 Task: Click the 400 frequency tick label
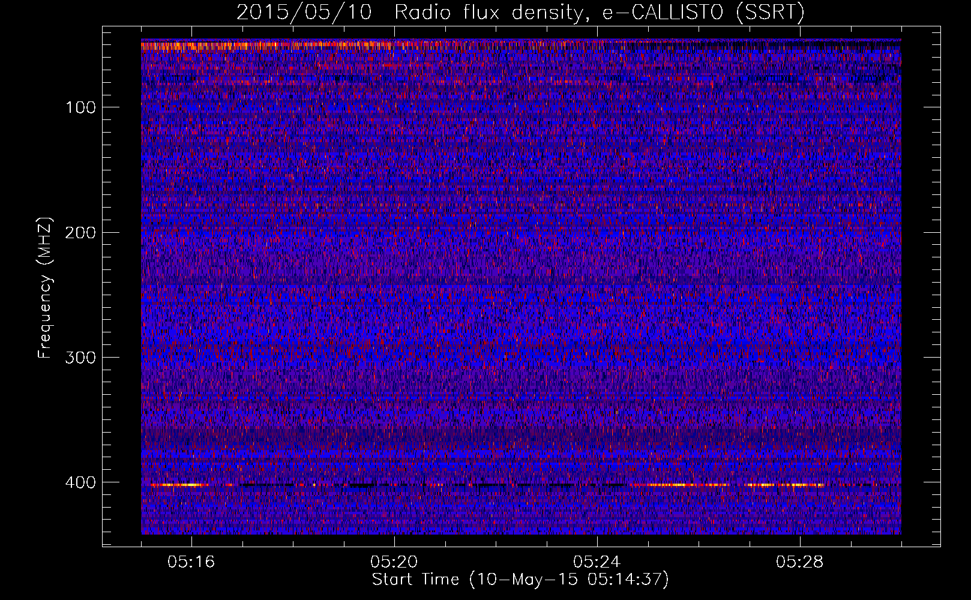pos(80,482)
